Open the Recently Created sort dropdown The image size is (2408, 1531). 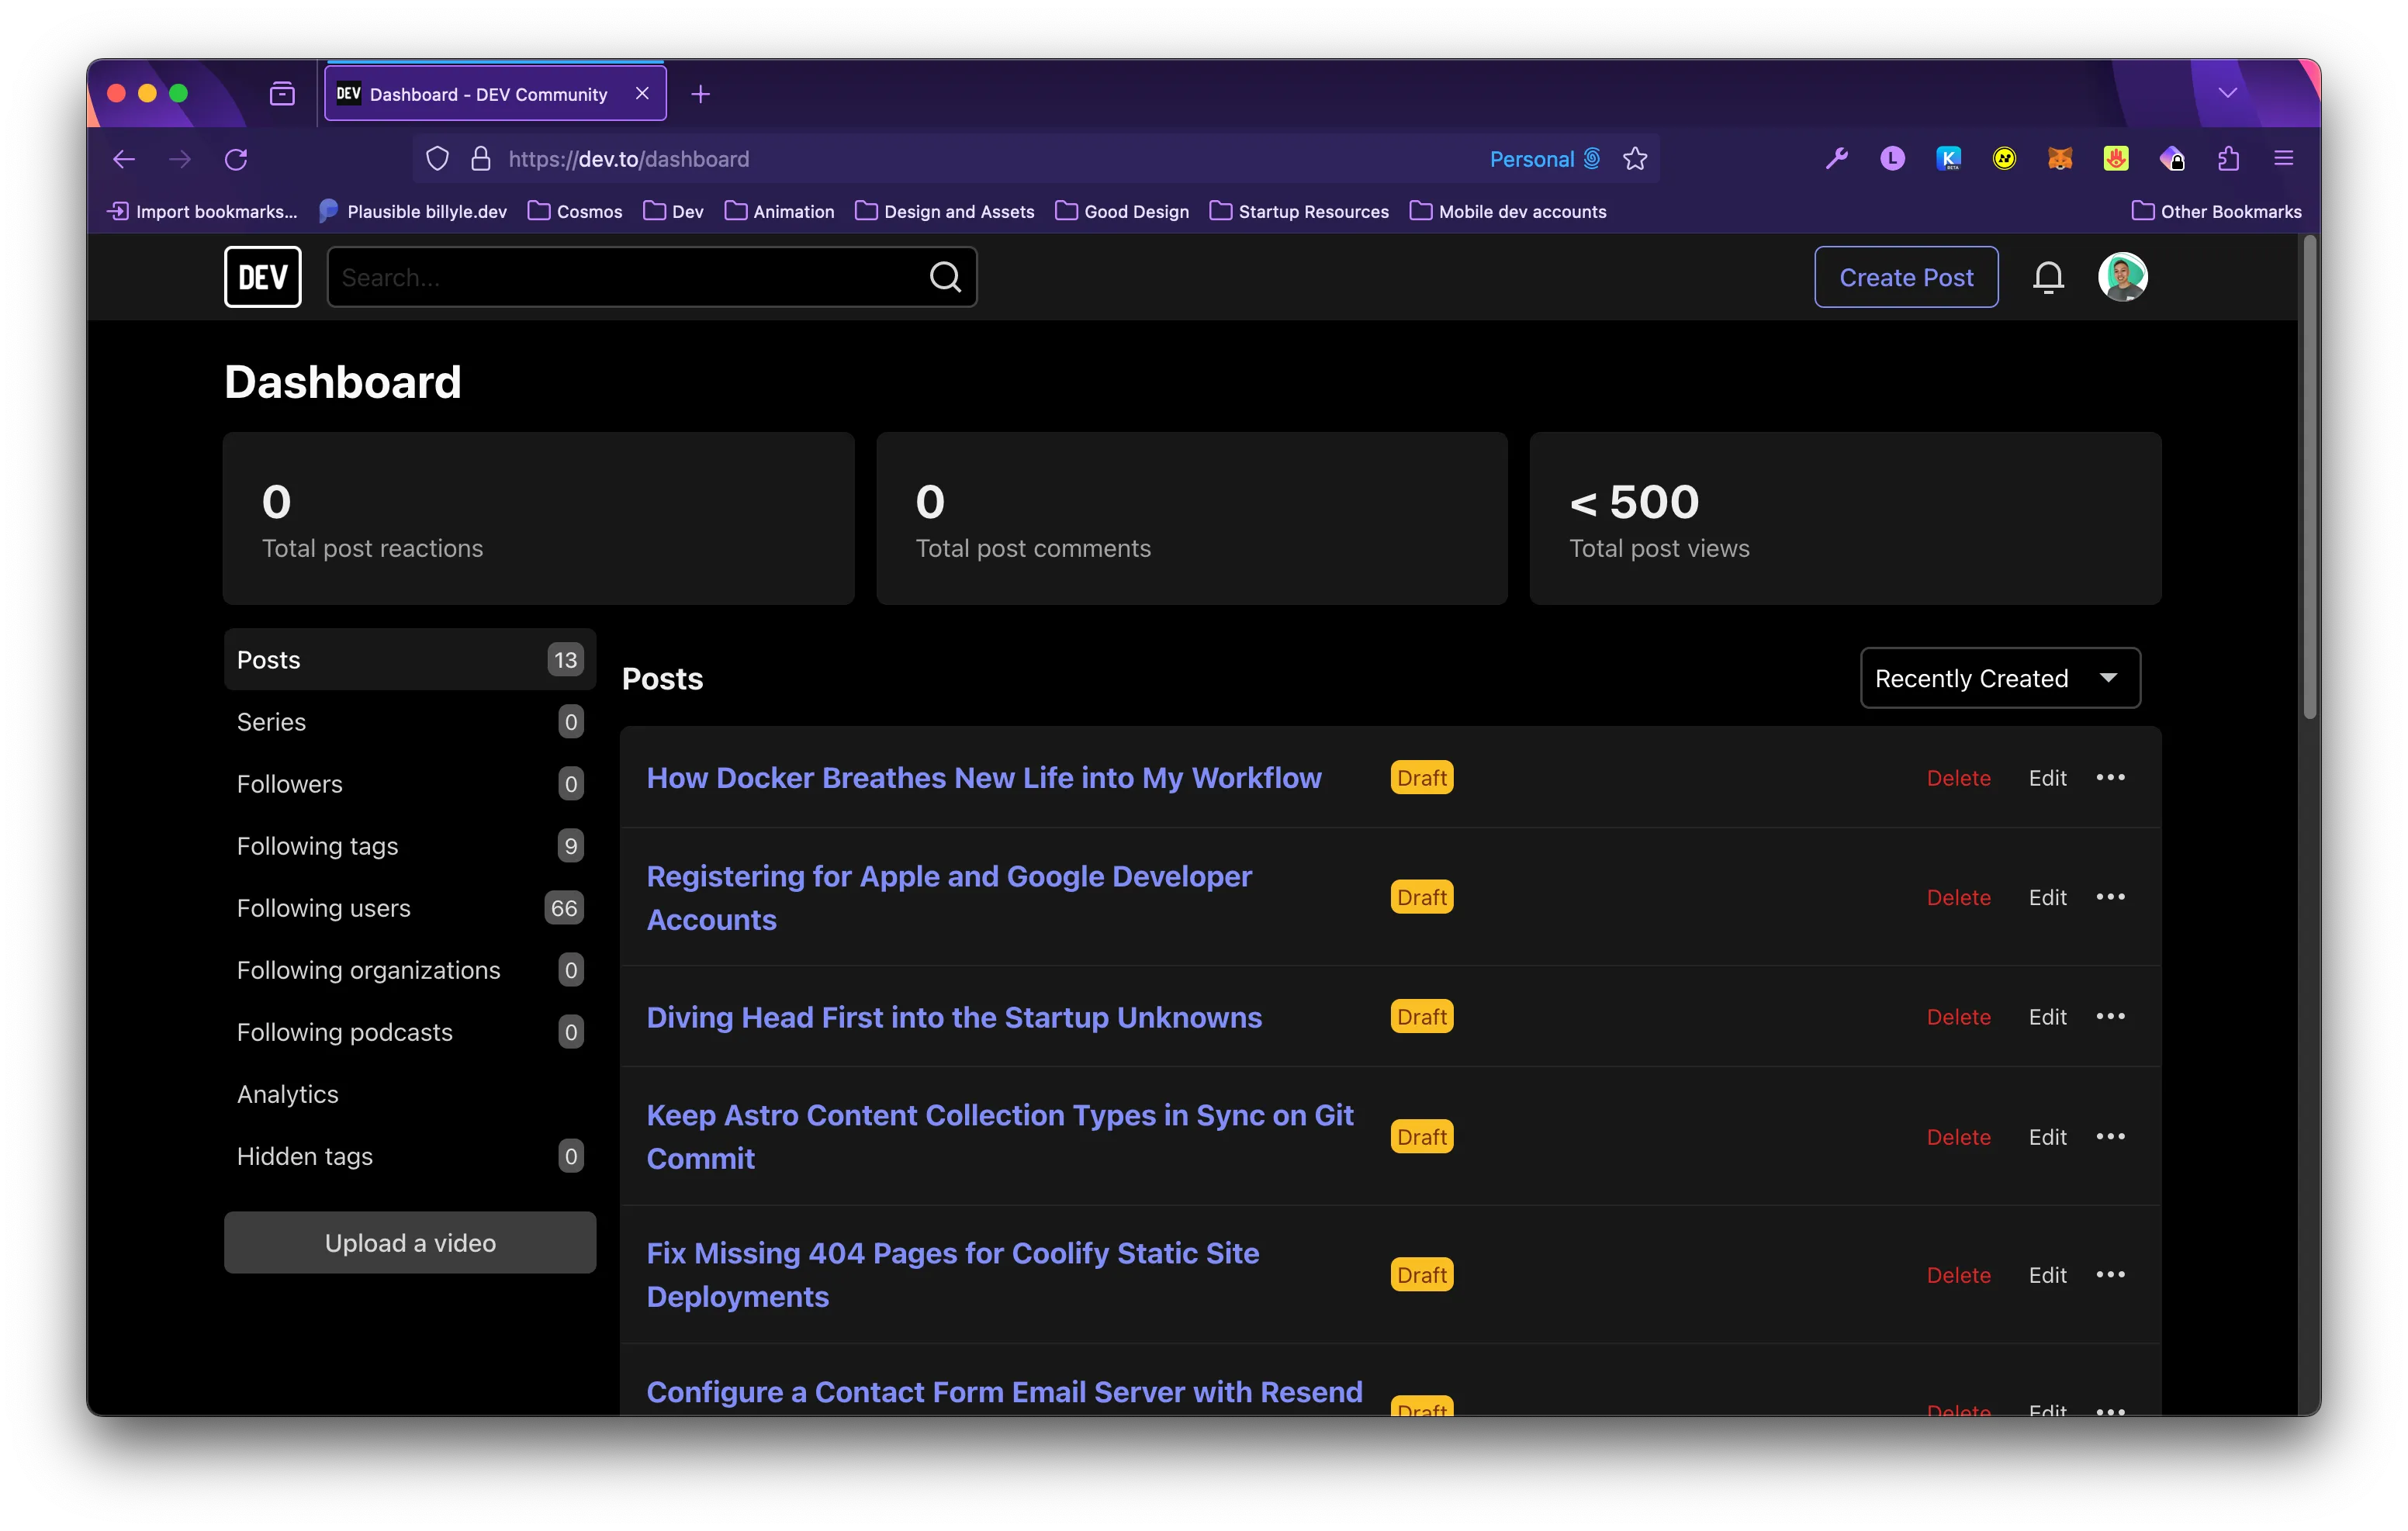point(1999,678)
